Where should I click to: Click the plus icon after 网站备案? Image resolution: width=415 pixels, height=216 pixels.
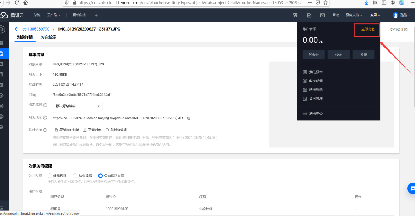96,15
